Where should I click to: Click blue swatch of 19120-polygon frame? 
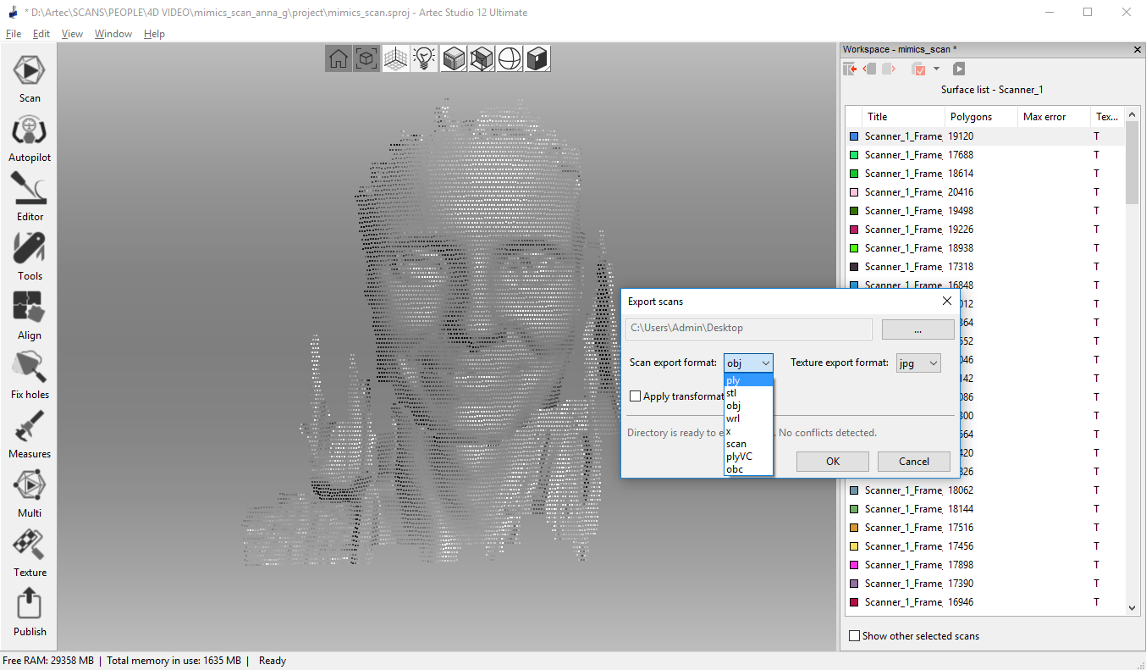[854, 136]
